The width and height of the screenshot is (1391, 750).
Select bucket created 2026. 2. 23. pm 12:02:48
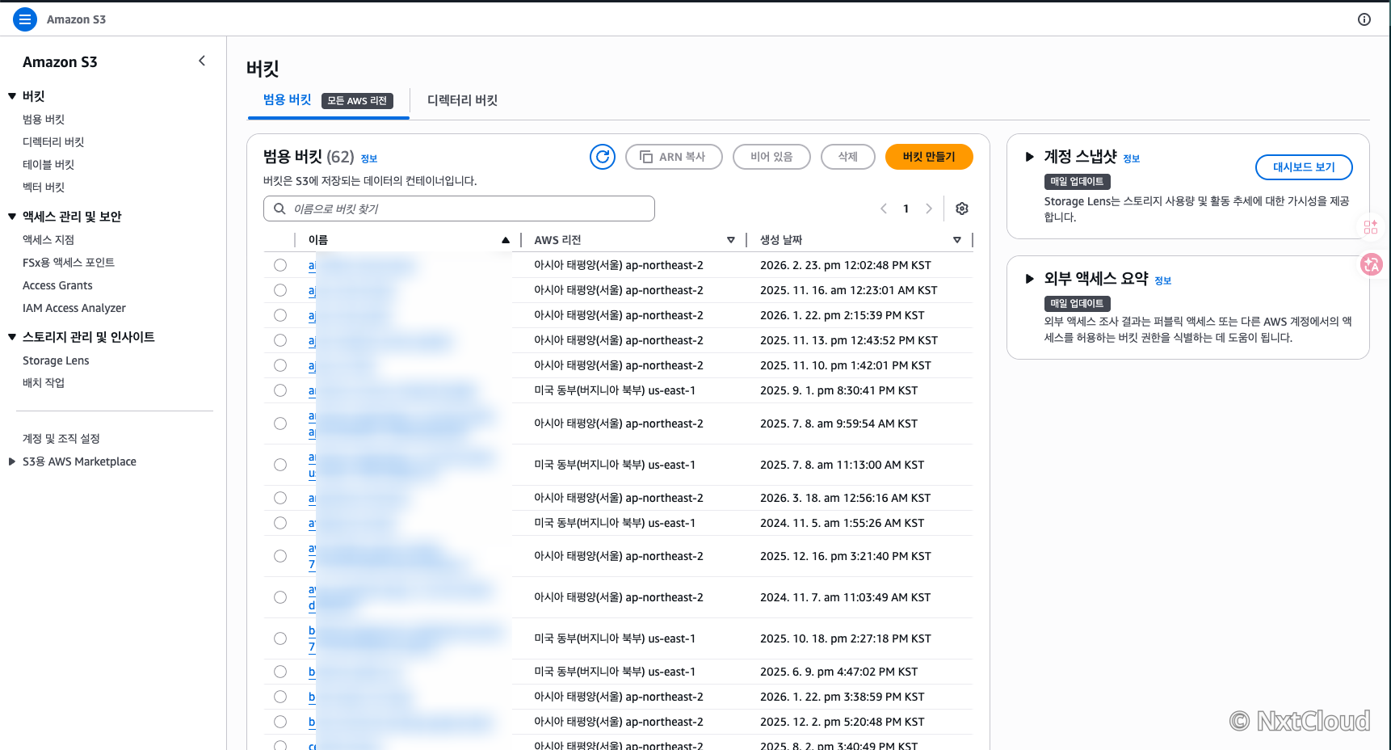click(x=280, y=265)
